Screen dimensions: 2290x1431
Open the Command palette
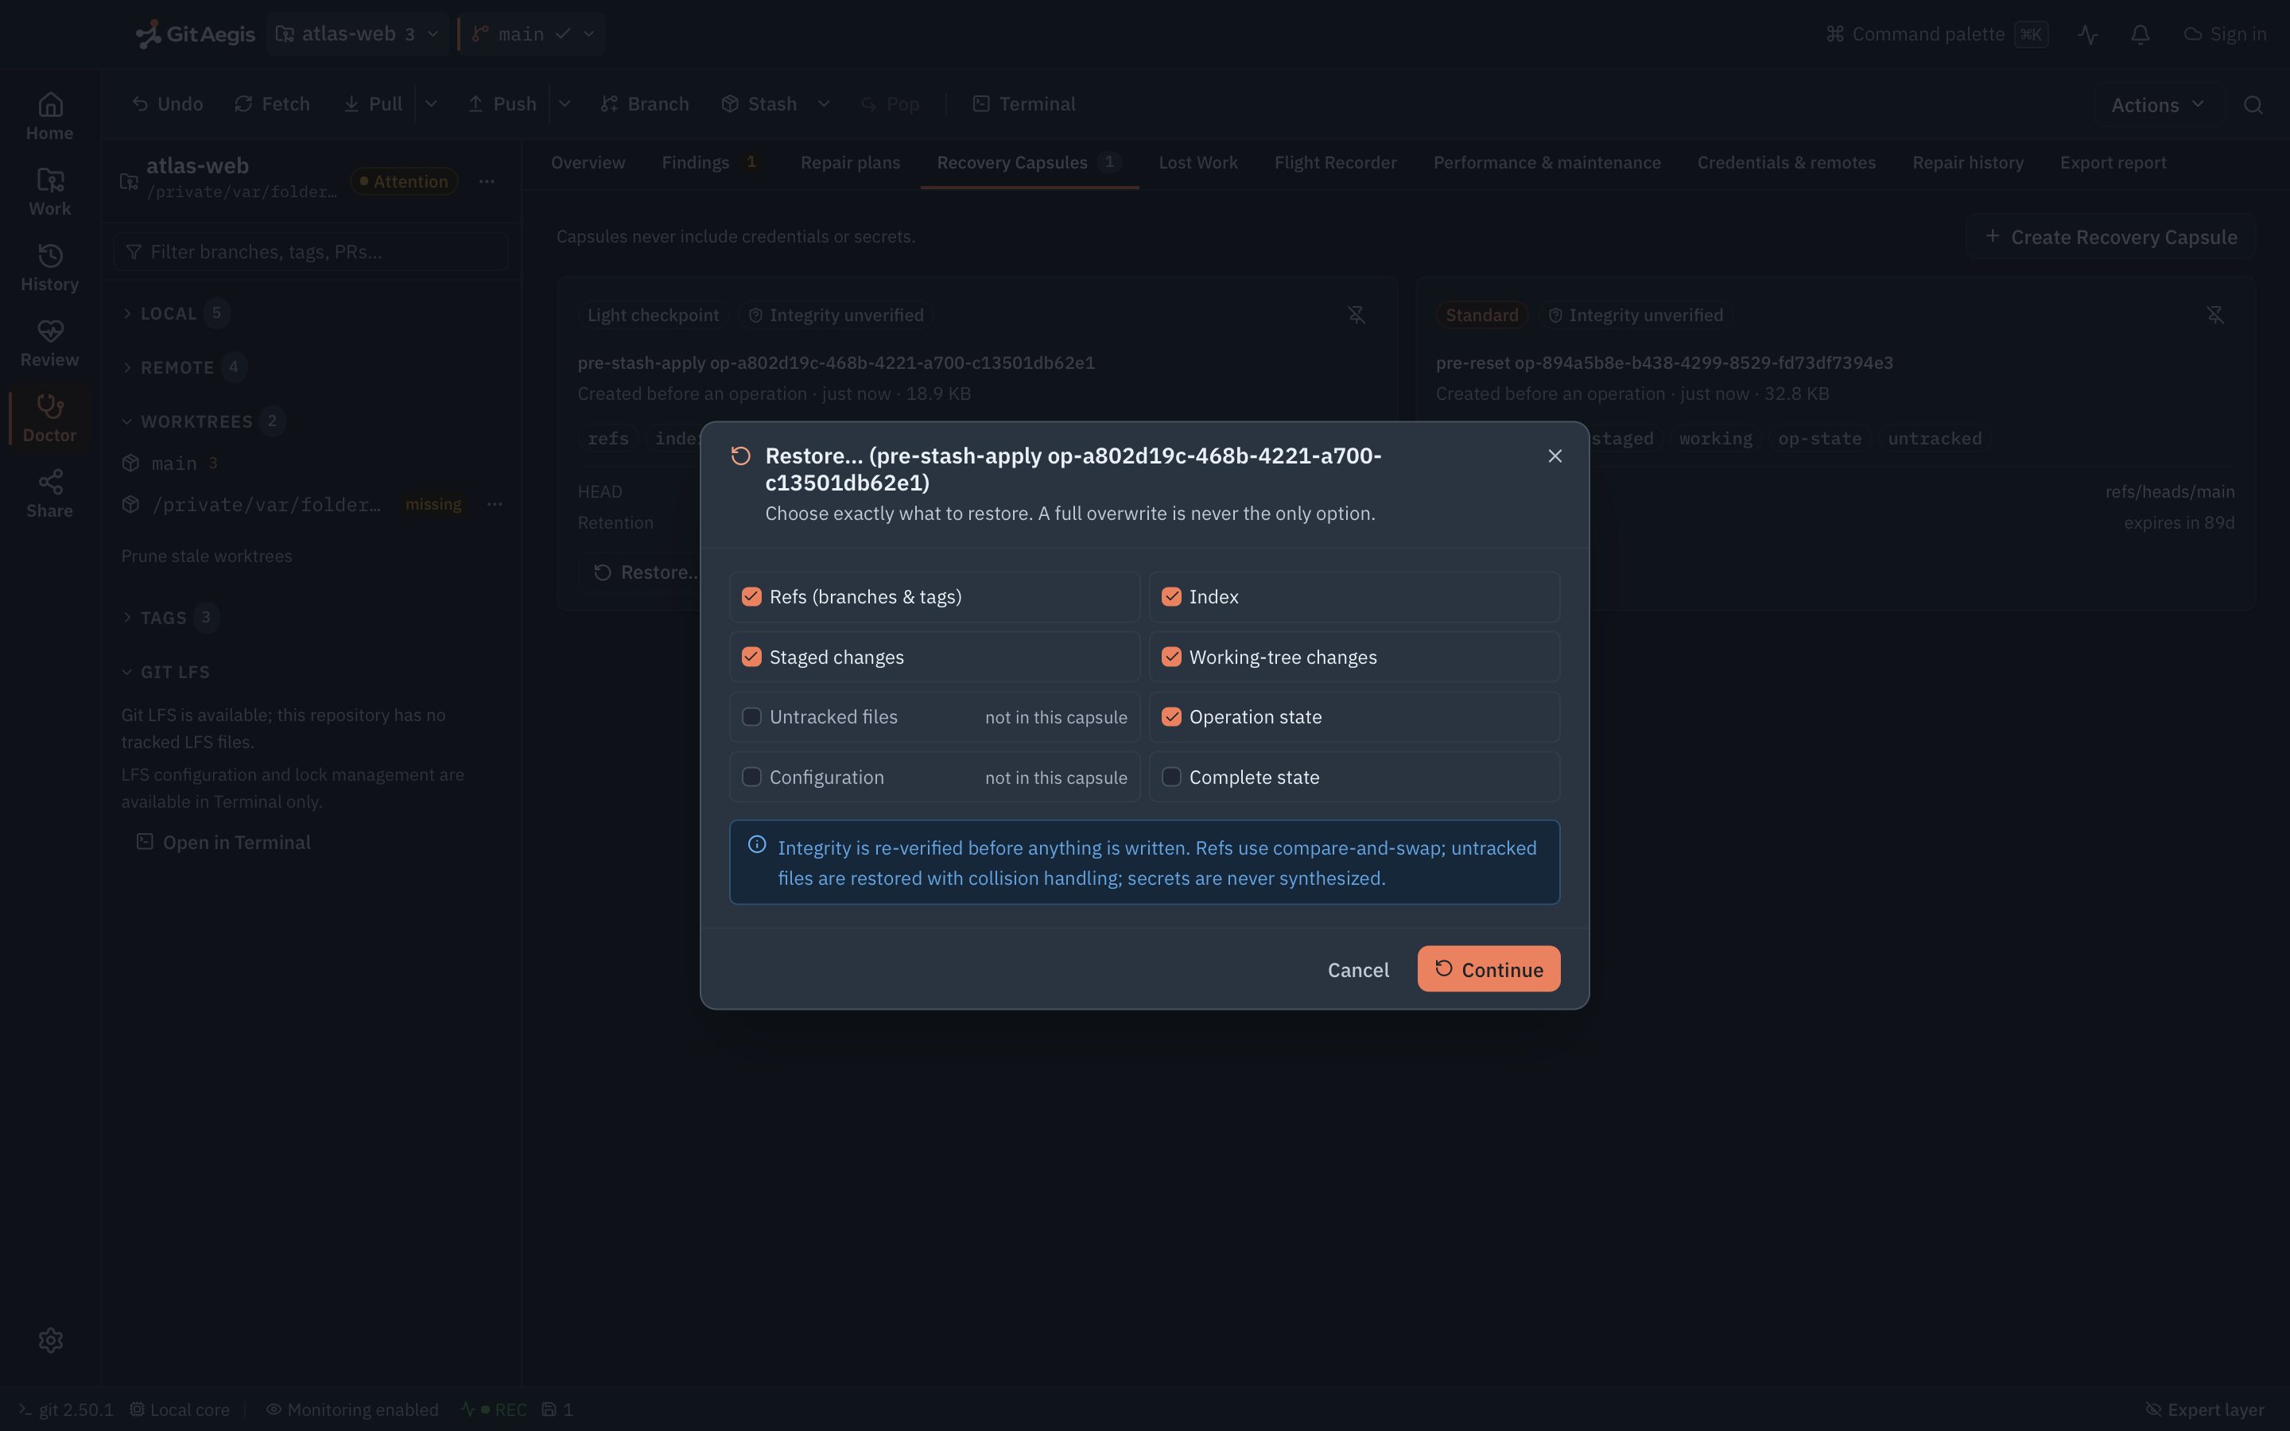click(1937, 34)
